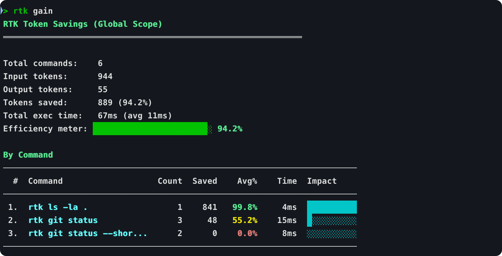The height and width of the screenshot is (256, 502).
Task: Click the Tokens saved value 889 (94.2%)
Action: [125, 102]
